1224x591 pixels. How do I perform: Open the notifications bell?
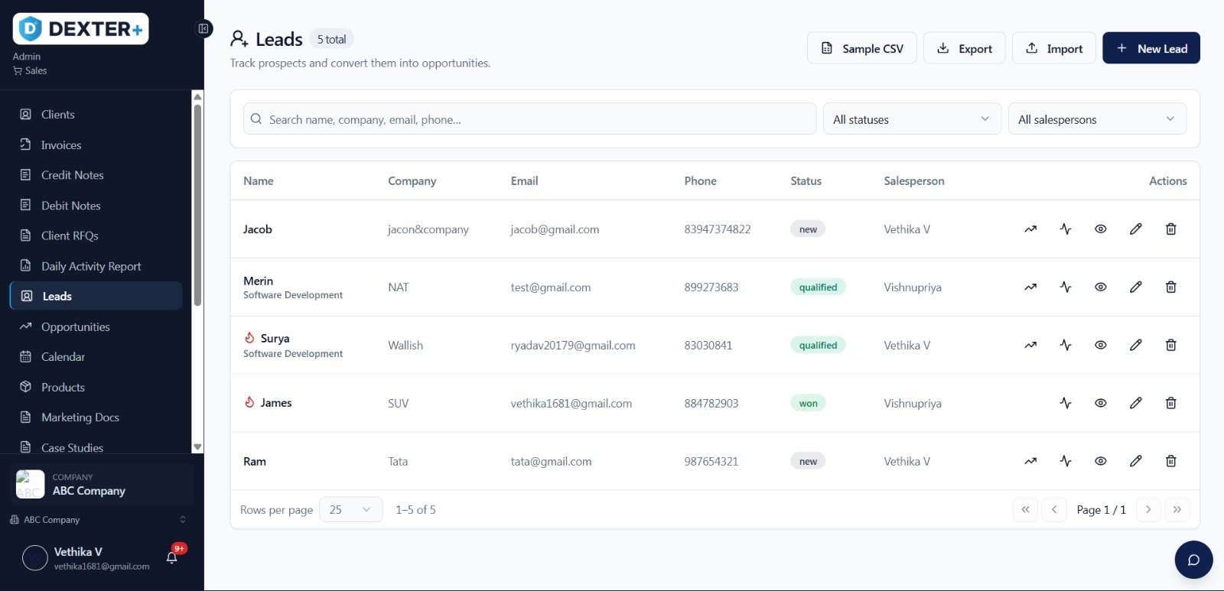point(172,557)
